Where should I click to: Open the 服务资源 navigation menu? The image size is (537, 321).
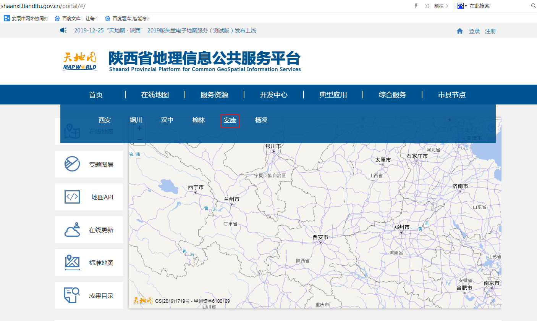coord(214,95)
